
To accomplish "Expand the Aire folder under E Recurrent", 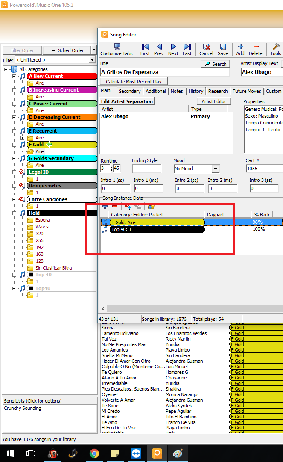I will click(x=22, y=138).
